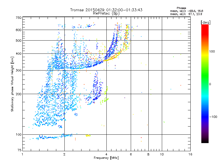Click the y-axis tick label '500'

click(x=18, y=40)
